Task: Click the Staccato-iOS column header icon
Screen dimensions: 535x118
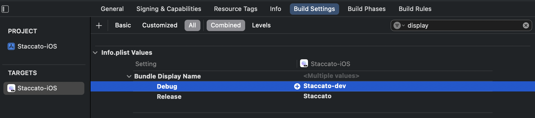Action: (304, 64)
